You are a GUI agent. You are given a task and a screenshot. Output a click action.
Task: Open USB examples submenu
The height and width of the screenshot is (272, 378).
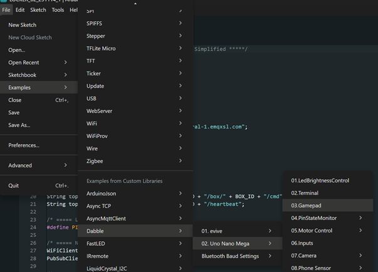(x=135, y=98)
